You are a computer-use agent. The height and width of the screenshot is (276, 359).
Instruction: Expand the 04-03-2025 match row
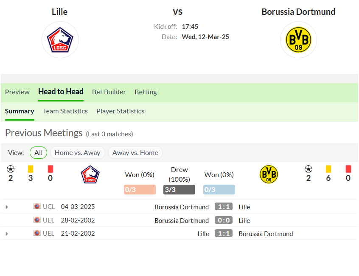click(7, 207)
